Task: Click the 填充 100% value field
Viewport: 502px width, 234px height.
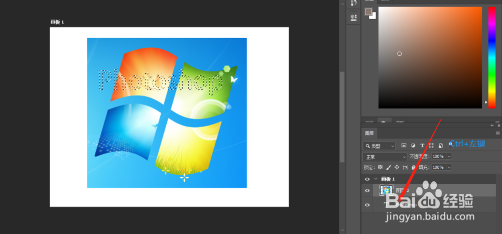Action: (x=438, y=167)
